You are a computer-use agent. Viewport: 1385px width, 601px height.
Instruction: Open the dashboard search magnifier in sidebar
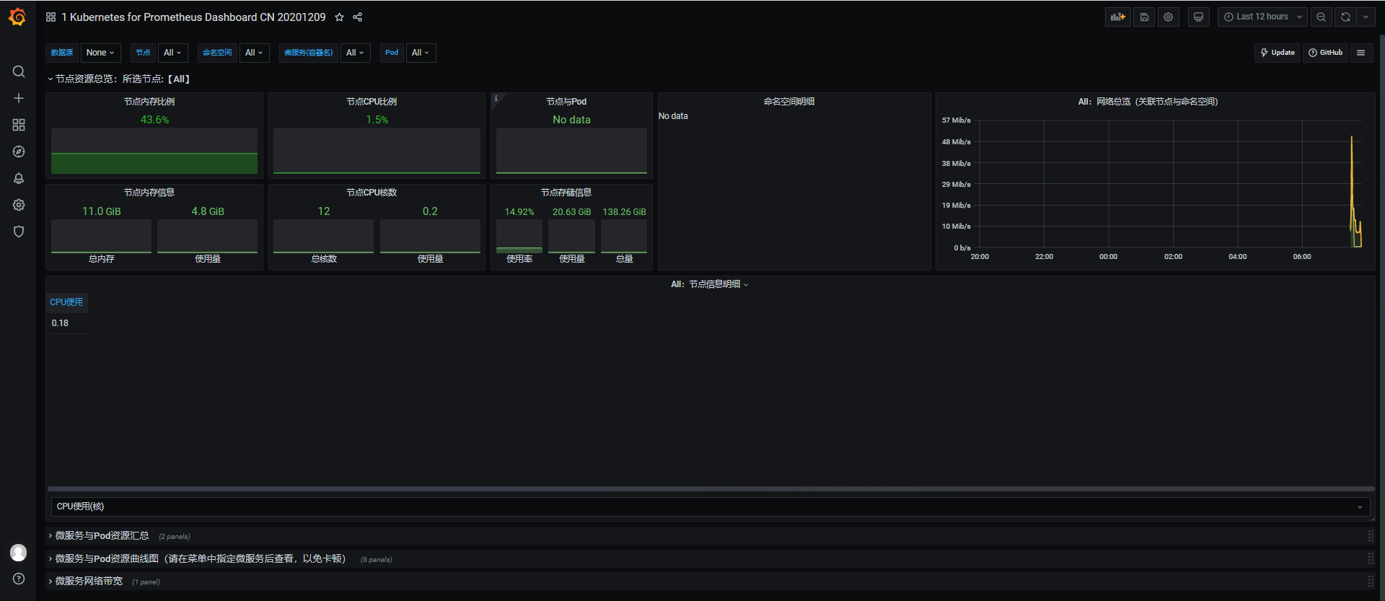(x=19, y=71)
